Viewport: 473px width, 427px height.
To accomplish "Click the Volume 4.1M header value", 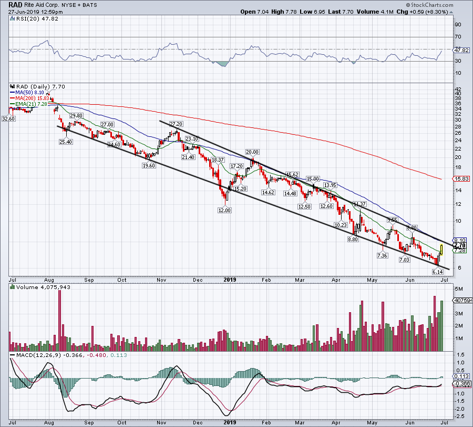I will pos(375,12).
